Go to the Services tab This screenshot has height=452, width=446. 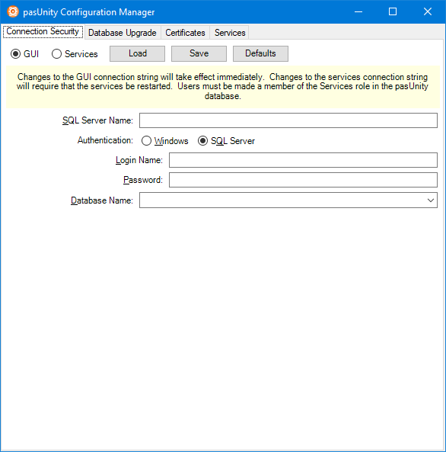[230, 33]
